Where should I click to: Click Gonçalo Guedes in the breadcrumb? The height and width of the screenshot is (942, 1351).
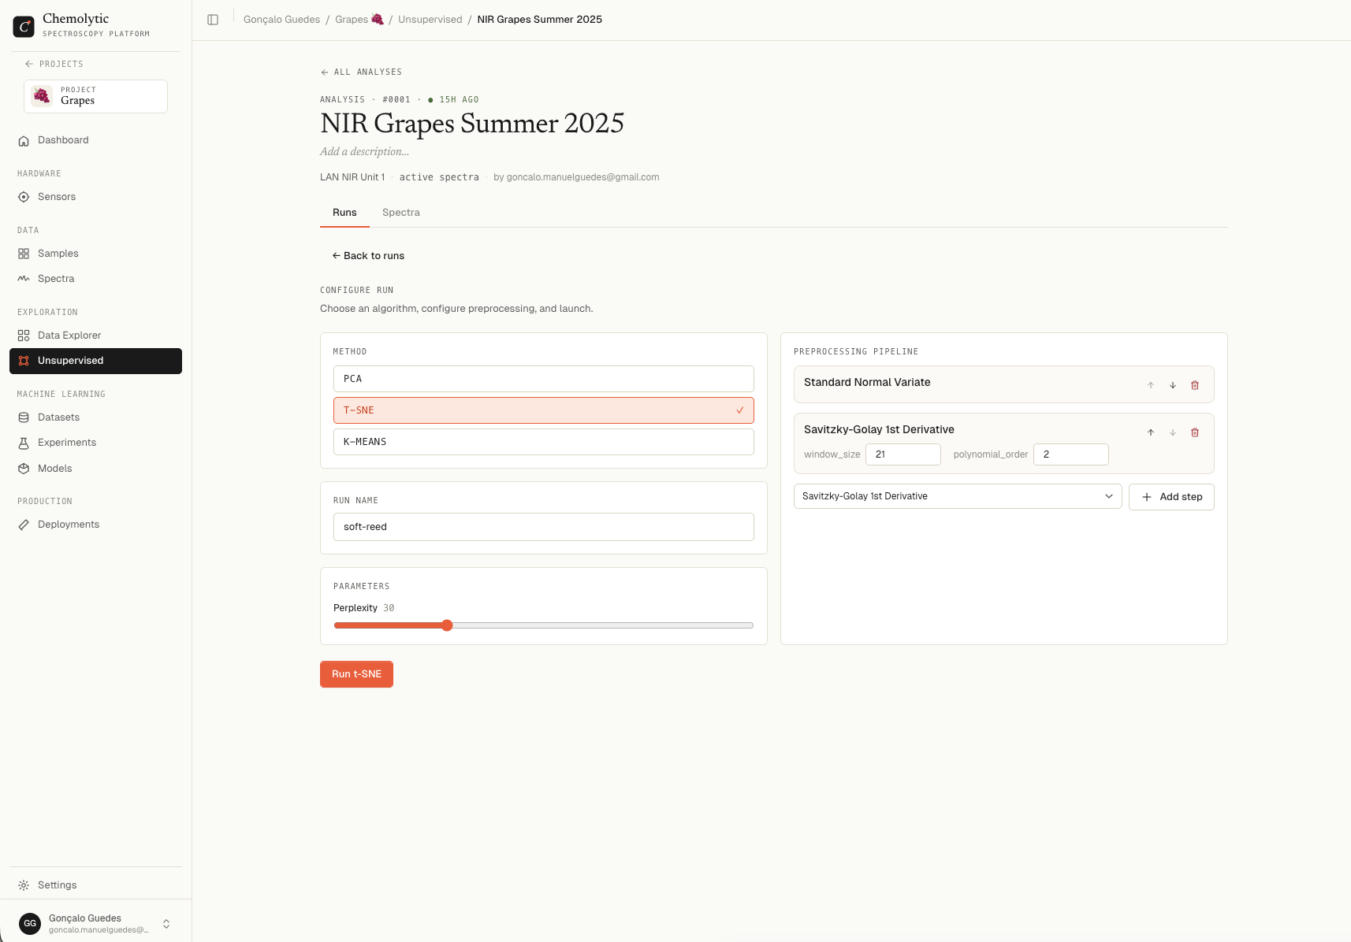pos(281,20)
